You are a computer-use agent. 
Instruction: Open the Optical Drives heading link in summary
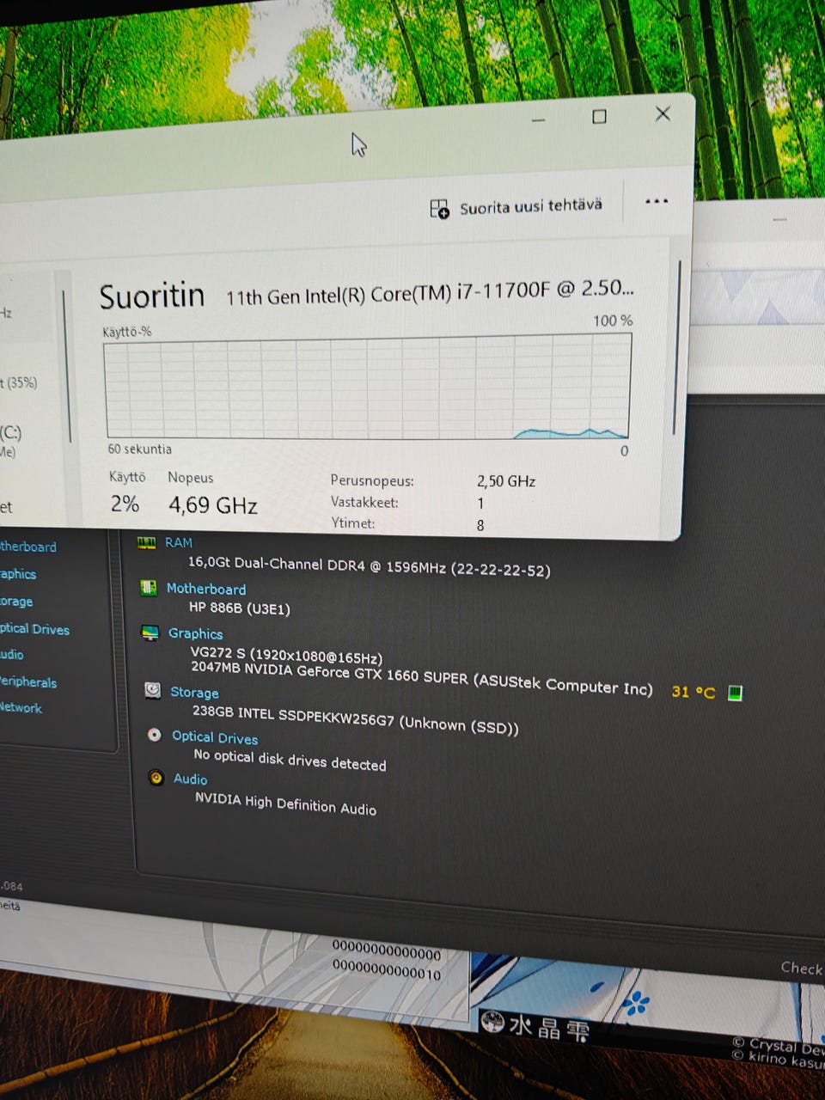pos(215,737)
